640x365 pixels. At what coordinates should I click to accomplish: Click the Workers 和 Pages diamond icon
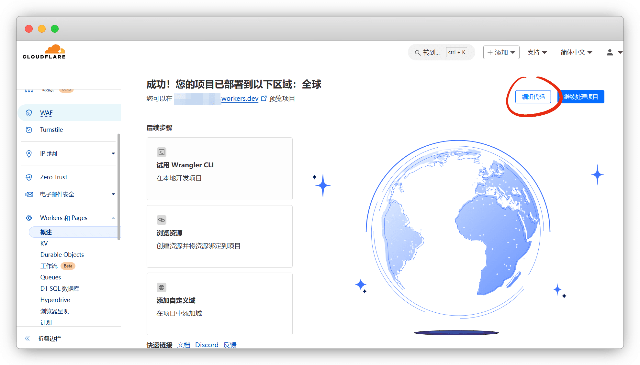click(29, 218)
